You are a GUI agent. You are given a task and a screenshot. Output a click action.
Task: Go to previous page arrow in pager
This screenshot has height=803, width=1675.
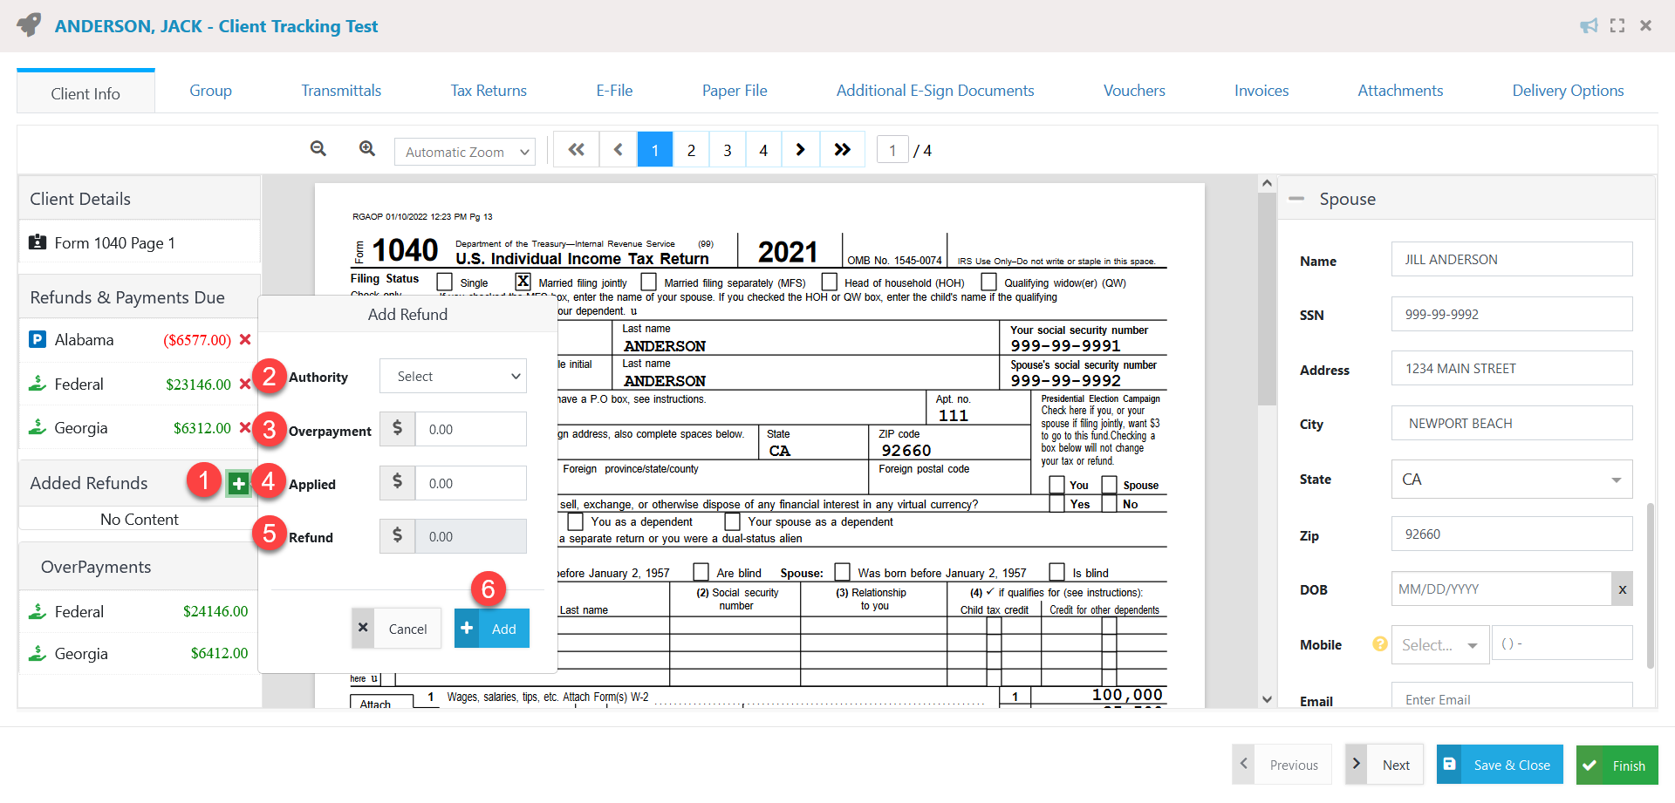(x=619, y=150)
